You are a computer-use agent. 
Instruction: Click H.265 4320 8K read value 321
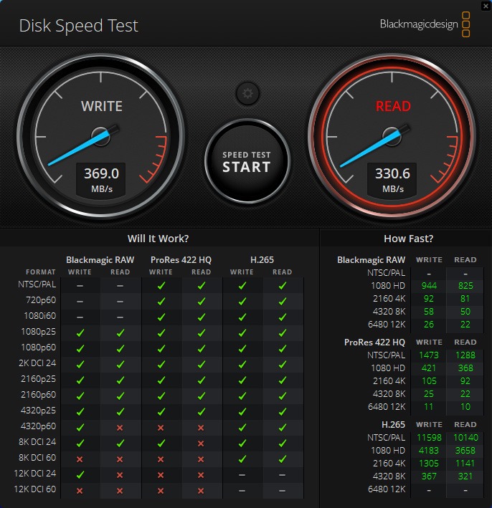(465, 476)
